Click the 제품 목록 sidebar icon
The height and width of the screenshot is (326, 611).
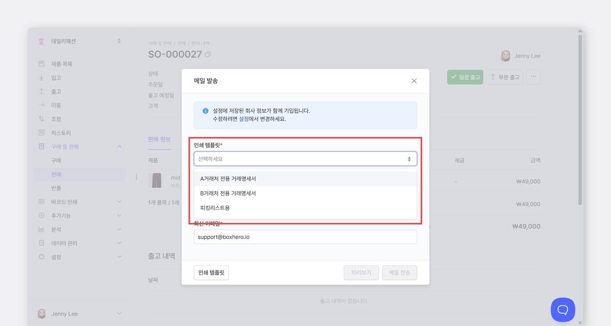click(x=42, y=64)
